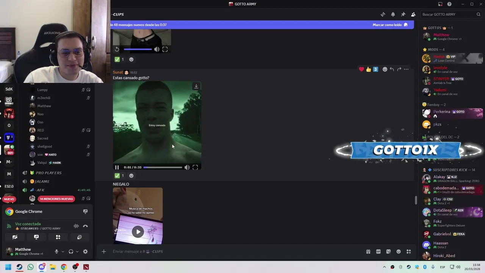This screenshot has width=485, height=273.
Task: Open Sunat's profile from username
Action: pyautogui.click(x=118, y=72)
